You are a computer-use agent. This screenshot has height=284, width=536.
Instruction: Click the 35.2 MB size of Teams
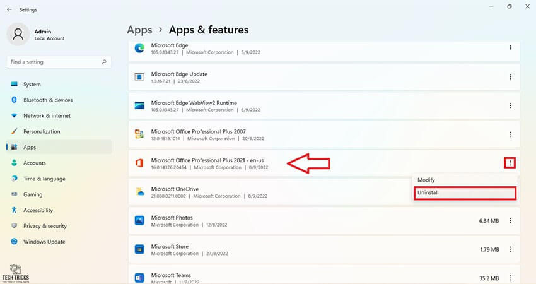pyautogui.click(x=489, y=278)
